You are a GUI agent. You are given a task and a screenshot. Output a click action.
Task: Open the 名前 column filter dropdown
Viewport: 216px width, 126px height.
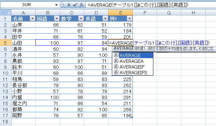tap(32, 18)
